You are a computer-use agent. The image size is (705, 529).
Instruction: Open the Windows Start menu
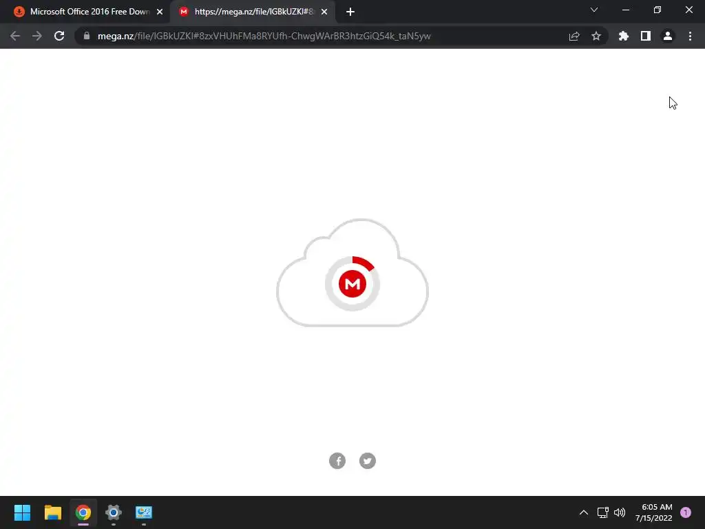(x=22, y=512)
